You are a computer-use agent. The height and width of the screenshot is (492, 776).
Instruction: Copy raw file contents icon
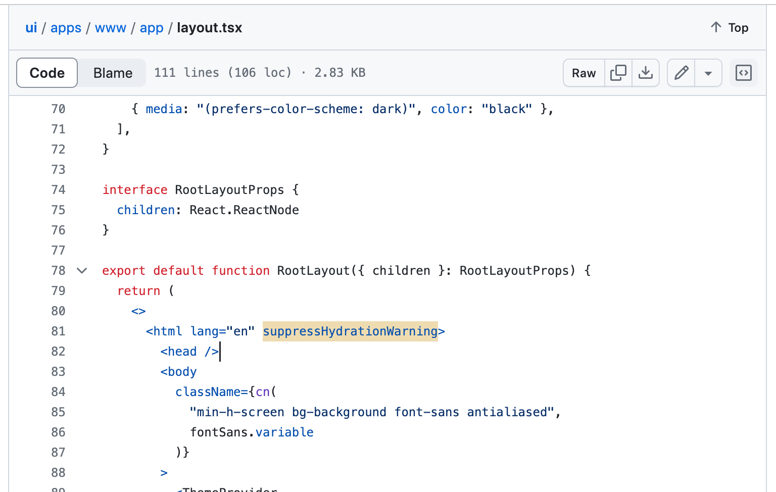click(618, 73)
